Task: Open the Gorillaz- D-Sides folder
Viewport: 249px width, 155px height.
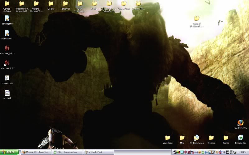Action: (7, 7)
